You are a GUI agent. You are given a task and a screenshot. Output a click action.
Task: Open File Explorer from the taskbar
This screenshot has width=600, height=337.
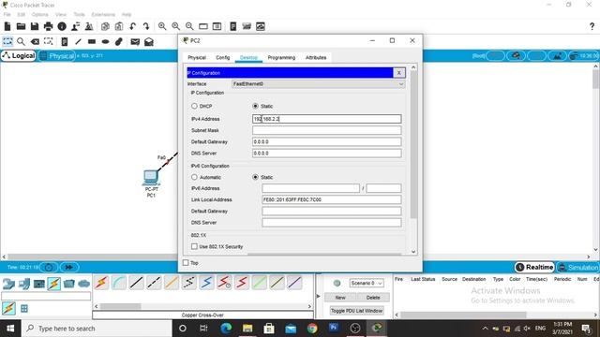coord(247,329)
